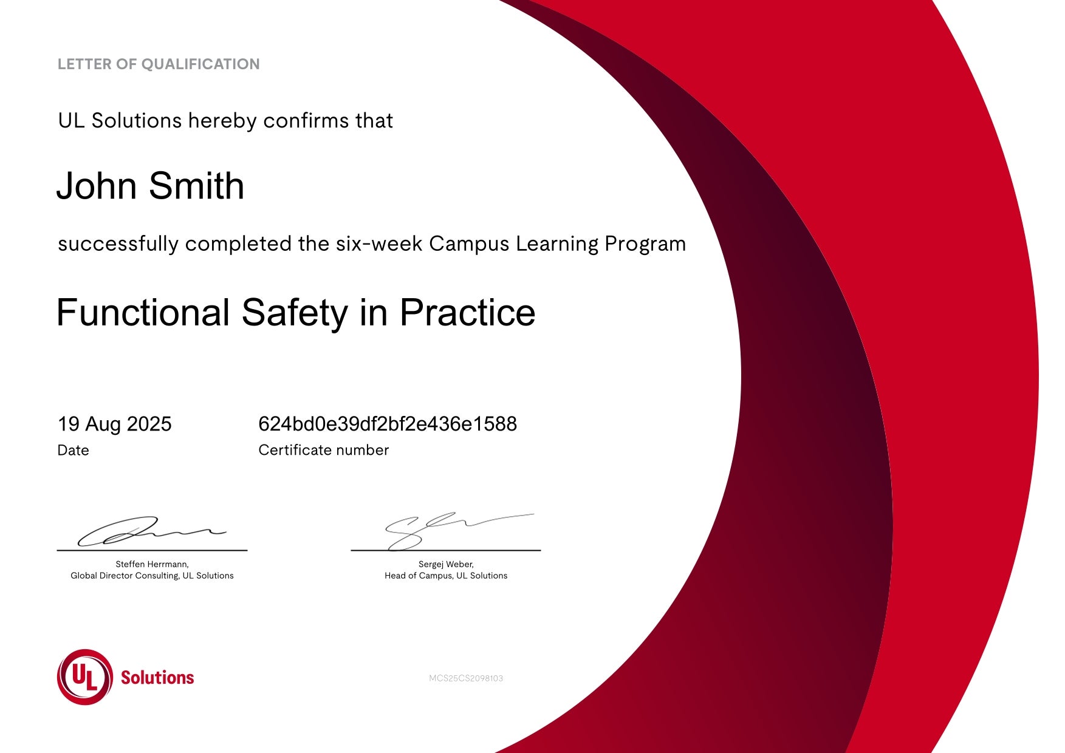The height and width of the screenshot is (753, 1065).
Task: Click the small code MCS25CS2098103
Action: (x=466, y=678)
